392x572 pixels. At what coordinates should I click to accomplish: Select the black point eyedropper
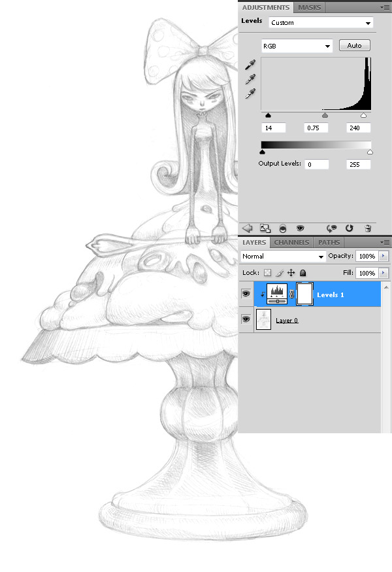click(x=250, y=65)
